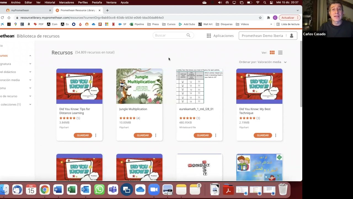
Task: Open the Aplicaciones link
Action: pyautogui.click(x=223, y=36)
